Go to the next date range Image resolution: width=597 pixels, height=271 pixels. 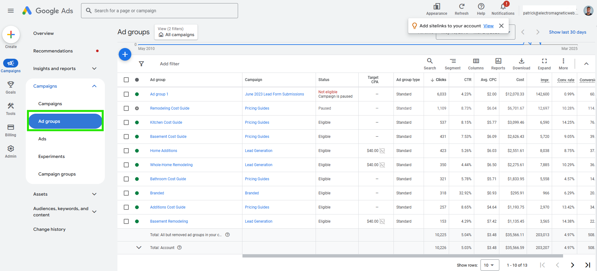(x=538, y=32)
